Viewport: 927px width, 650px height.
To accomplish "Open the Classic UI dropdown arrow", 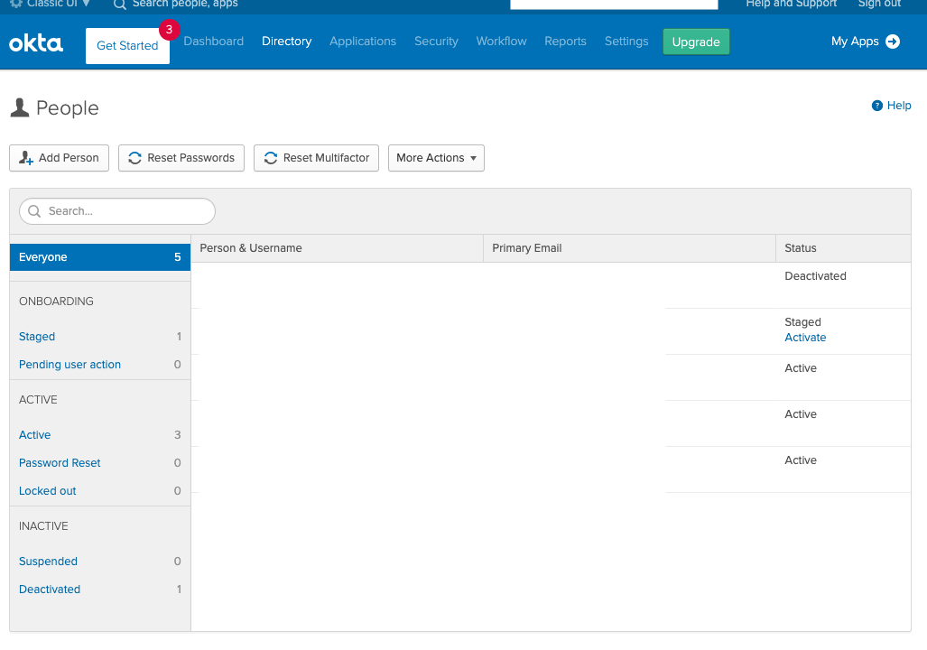I will [x=87, y=3].
